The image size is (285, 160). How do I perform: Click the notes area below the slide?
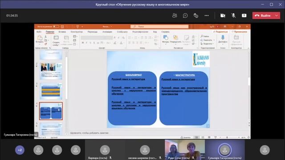158,133
